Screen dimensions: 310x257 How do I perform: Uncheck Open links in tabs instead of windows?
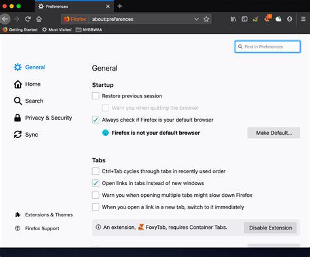[x=95, y=183]
